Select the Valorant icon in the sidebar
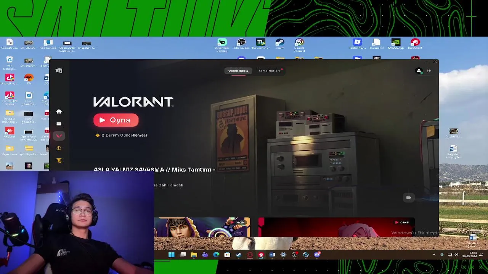 tap(59, 136)
